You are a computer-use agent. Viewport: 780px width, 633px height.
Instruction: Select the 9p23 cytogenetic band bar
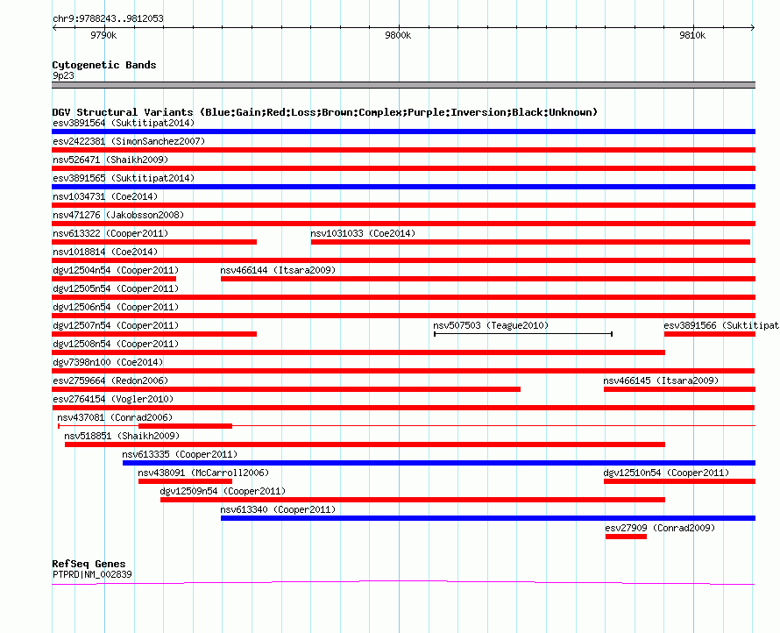[403, 85]
